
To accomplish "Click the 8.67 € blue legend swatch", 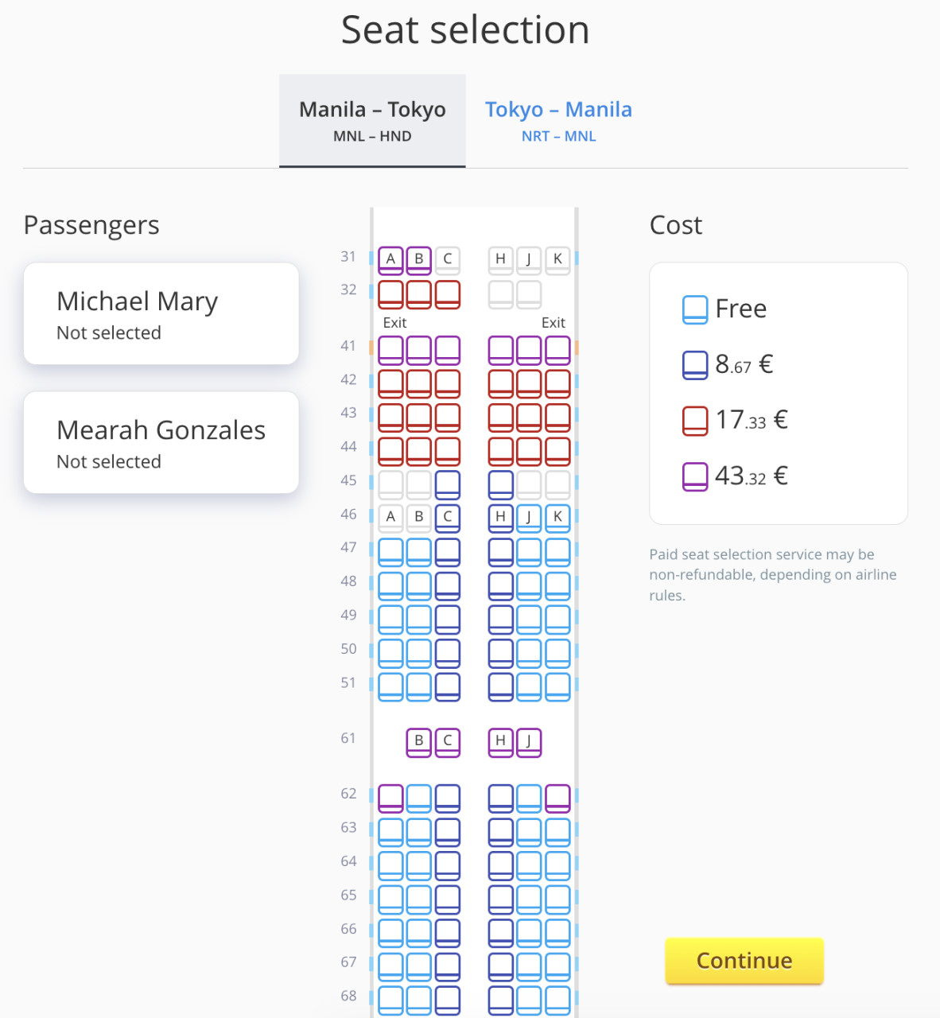I will tap(695, 365).
